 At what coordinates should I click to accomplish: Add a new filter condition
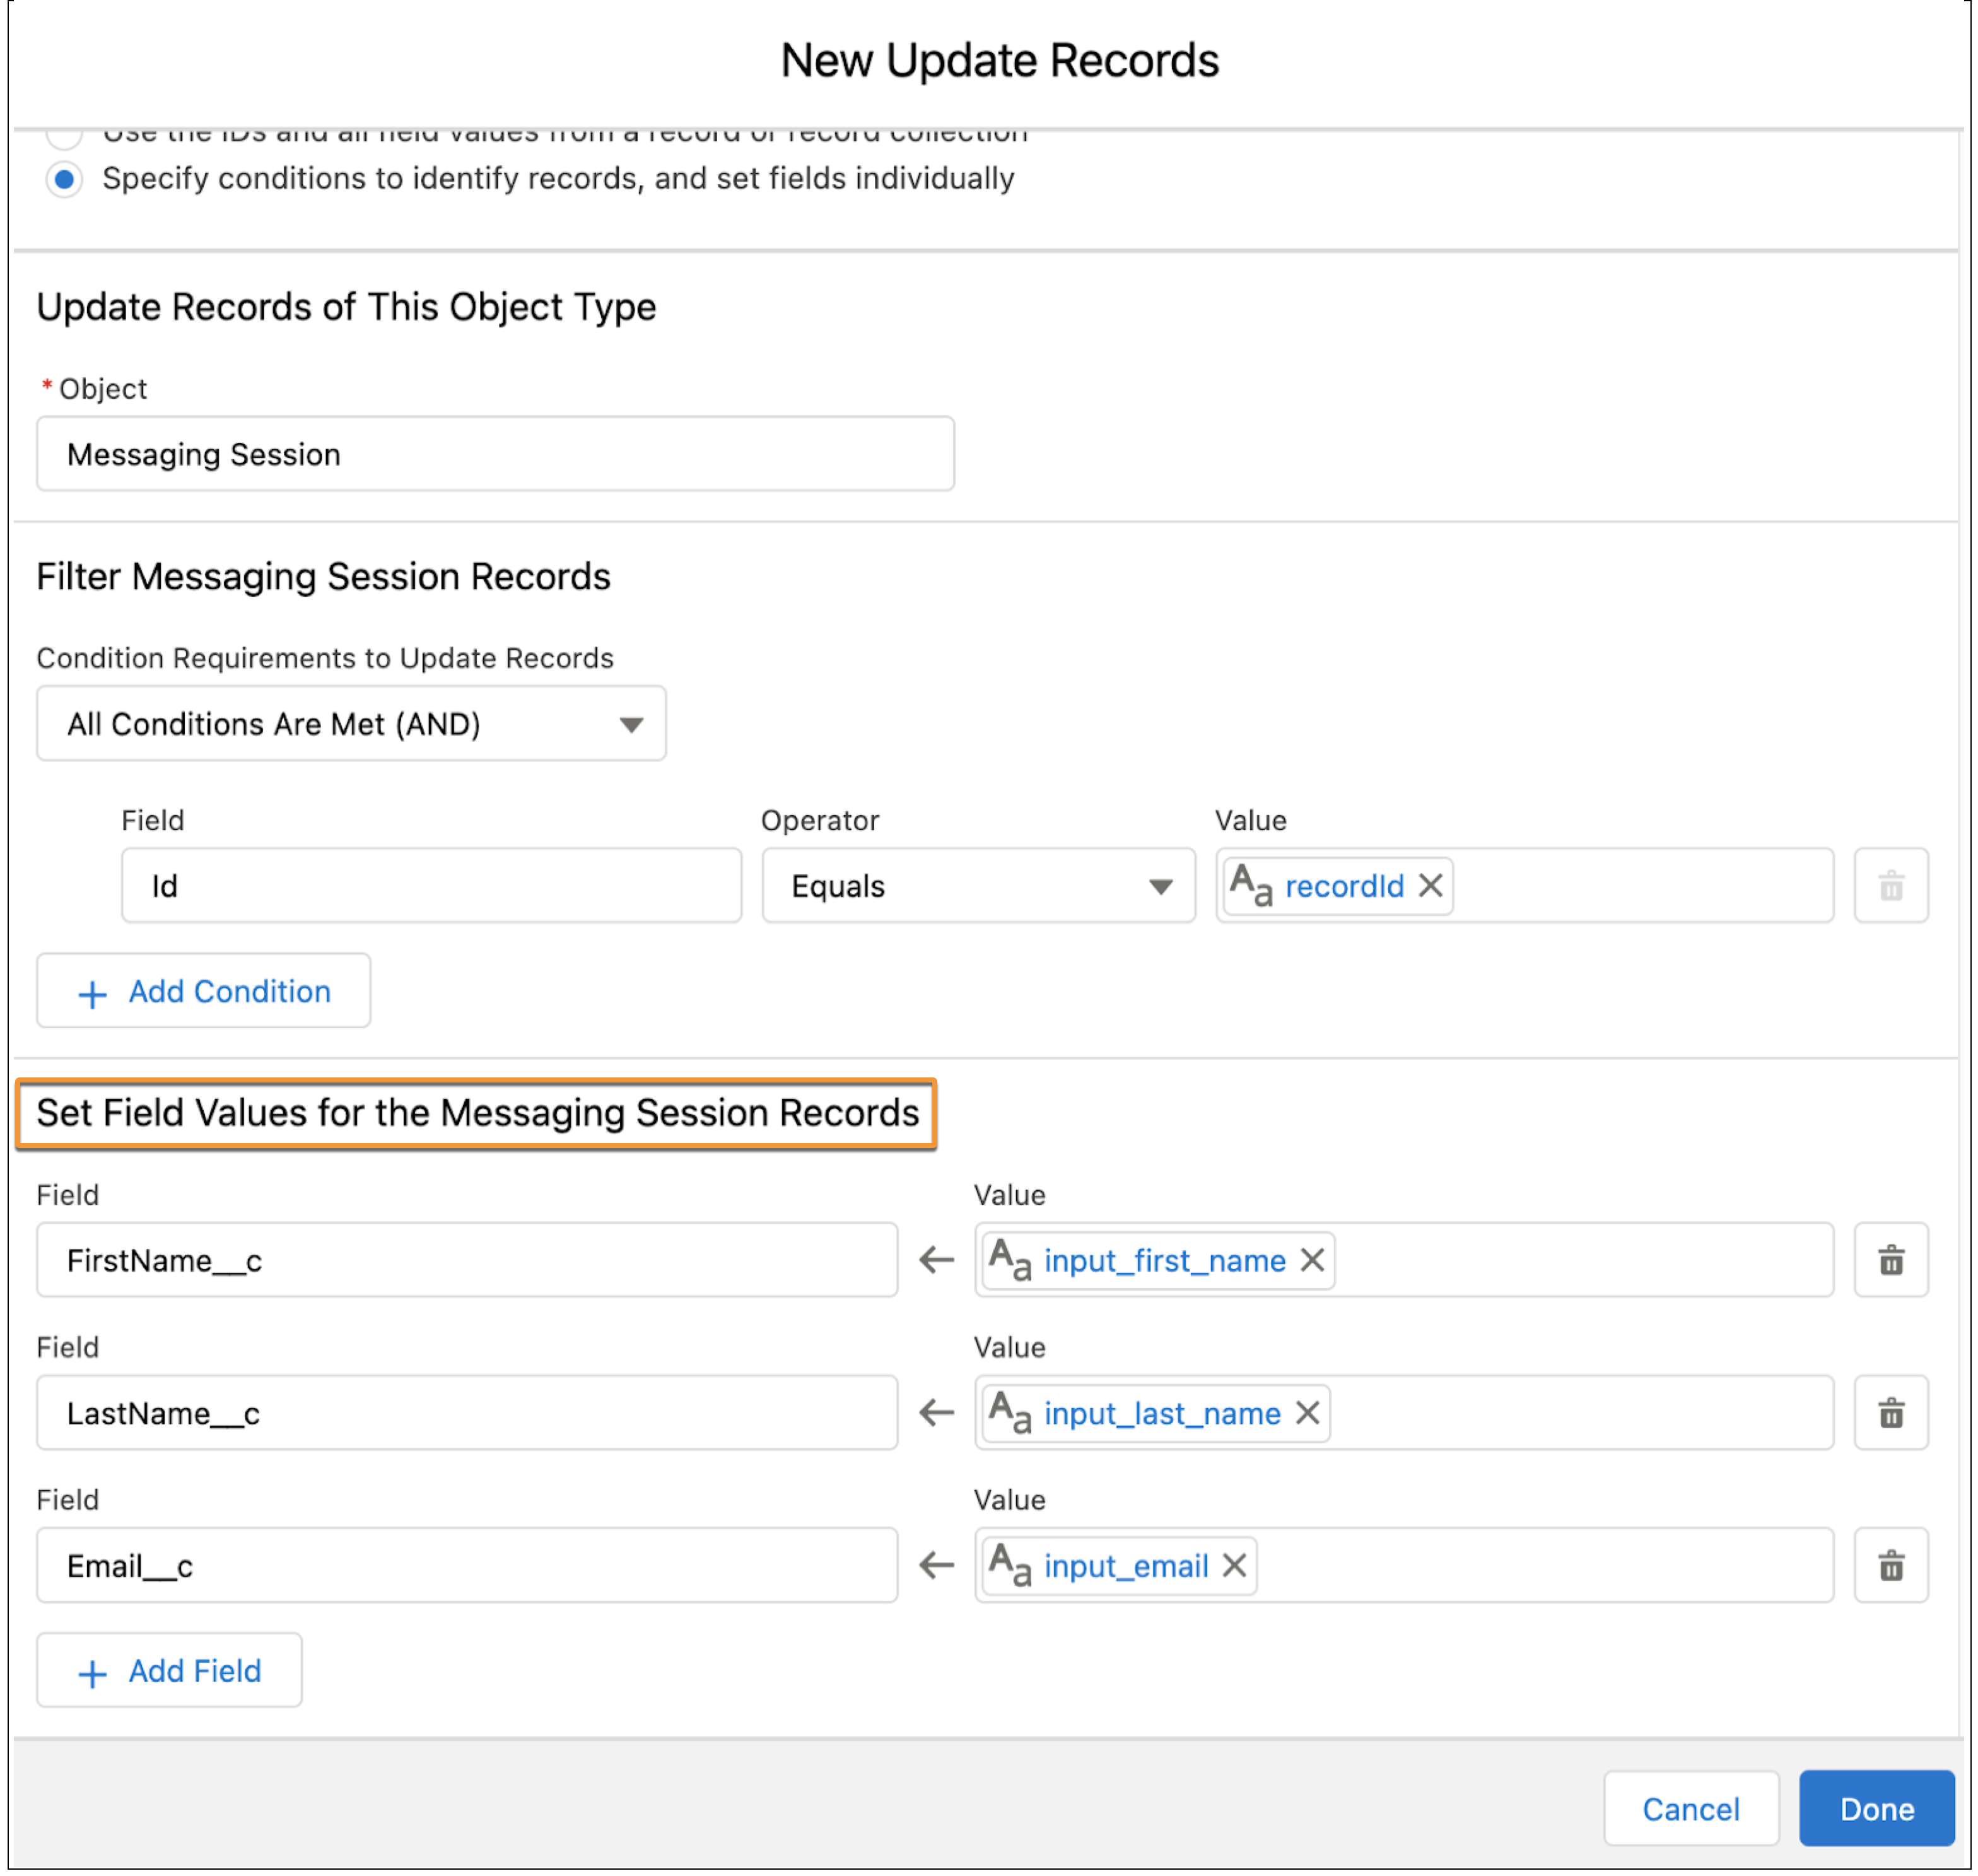[203, 991]
